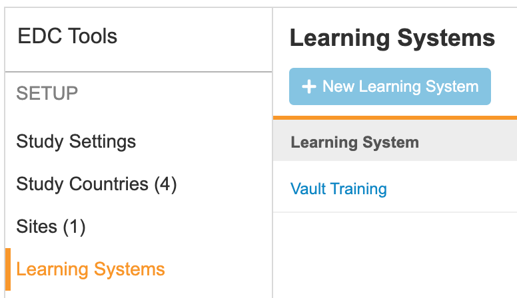The height and width of the screenshot is (298, 517).
Task: Click the (1) count next to Sites
Action: 74,227
